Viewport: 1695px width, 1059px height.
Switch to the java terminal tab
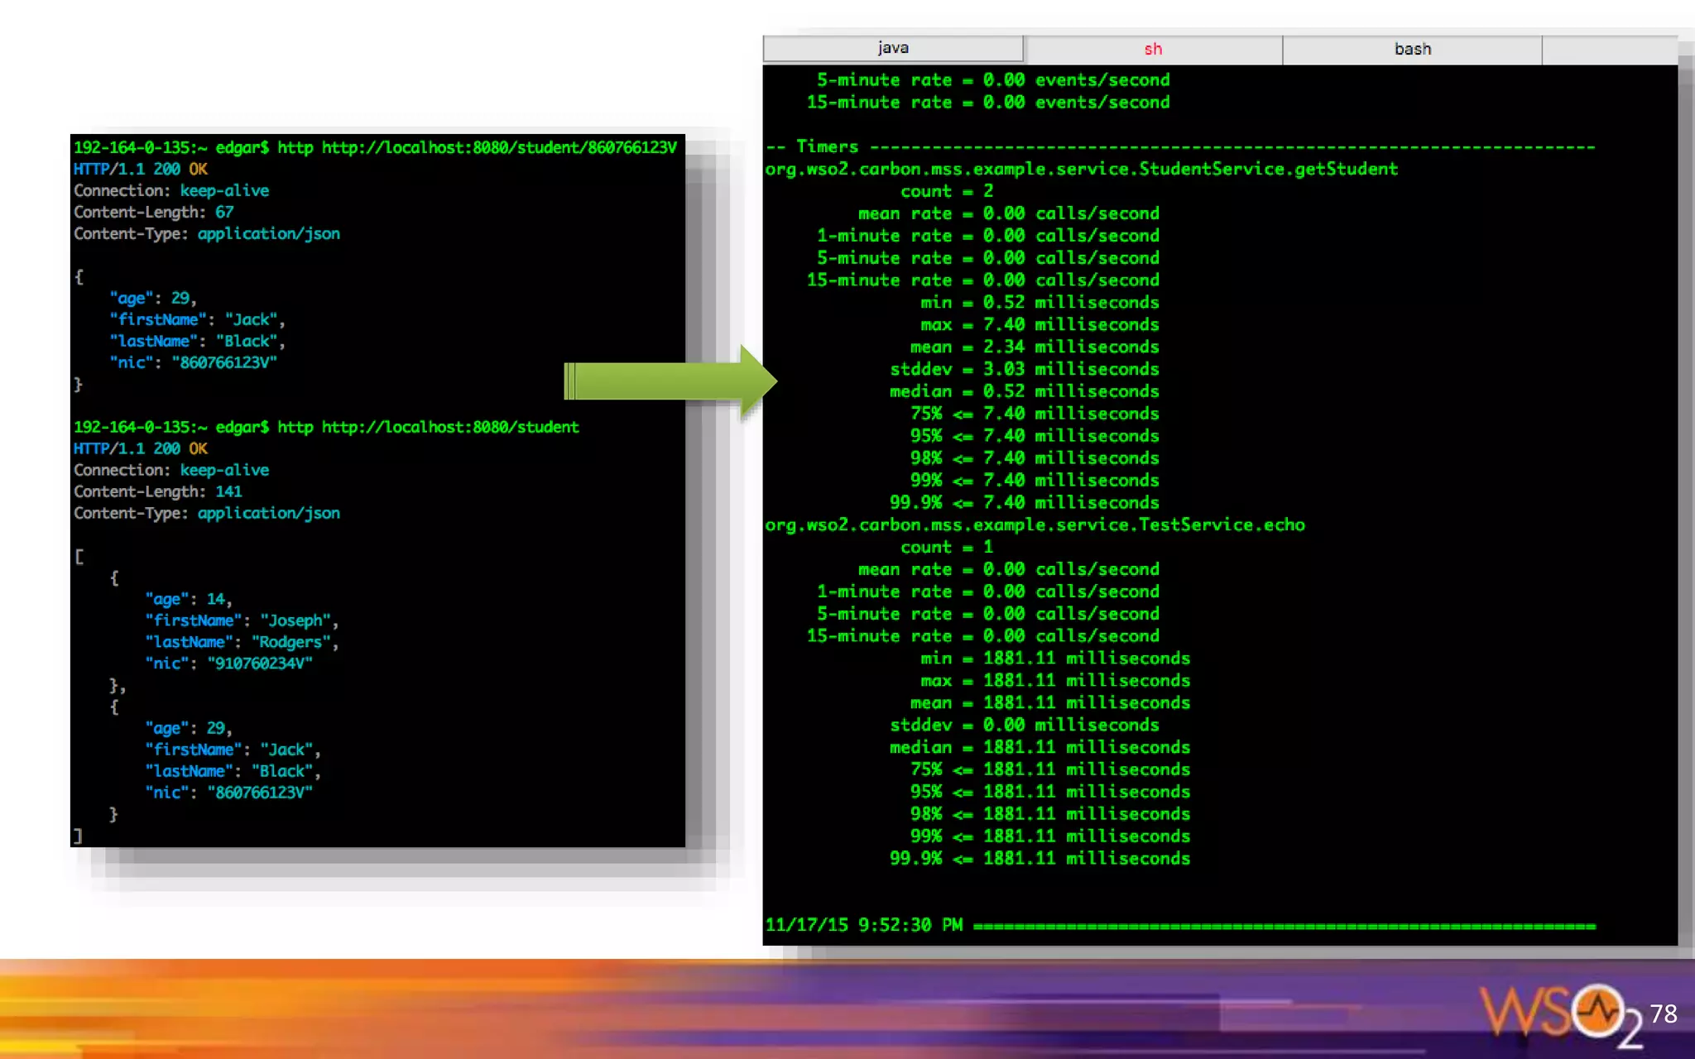[x=892, y=48]
